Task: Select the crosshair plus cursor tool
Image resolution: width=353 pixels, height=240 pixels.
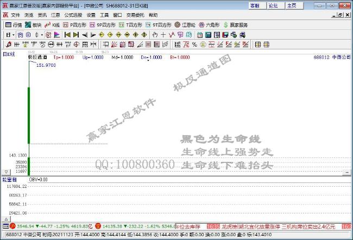Action: coord(163,35)
